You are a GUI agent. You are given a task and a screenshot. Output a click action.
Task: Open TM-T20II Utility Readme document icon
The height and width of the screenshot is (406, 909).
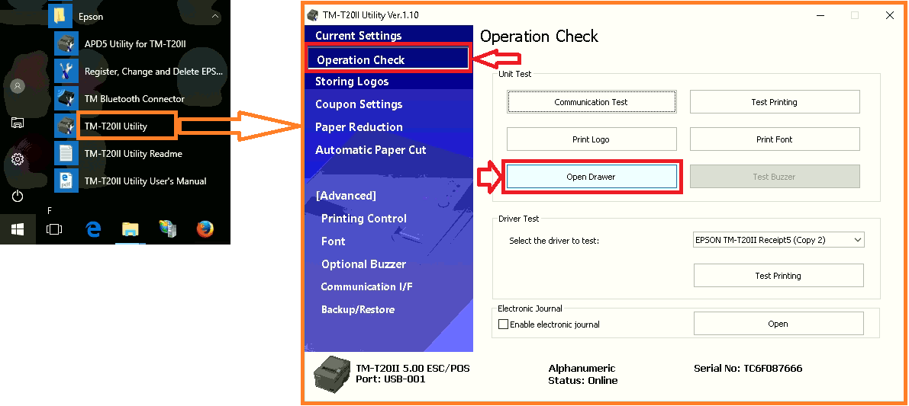point(66,153)
